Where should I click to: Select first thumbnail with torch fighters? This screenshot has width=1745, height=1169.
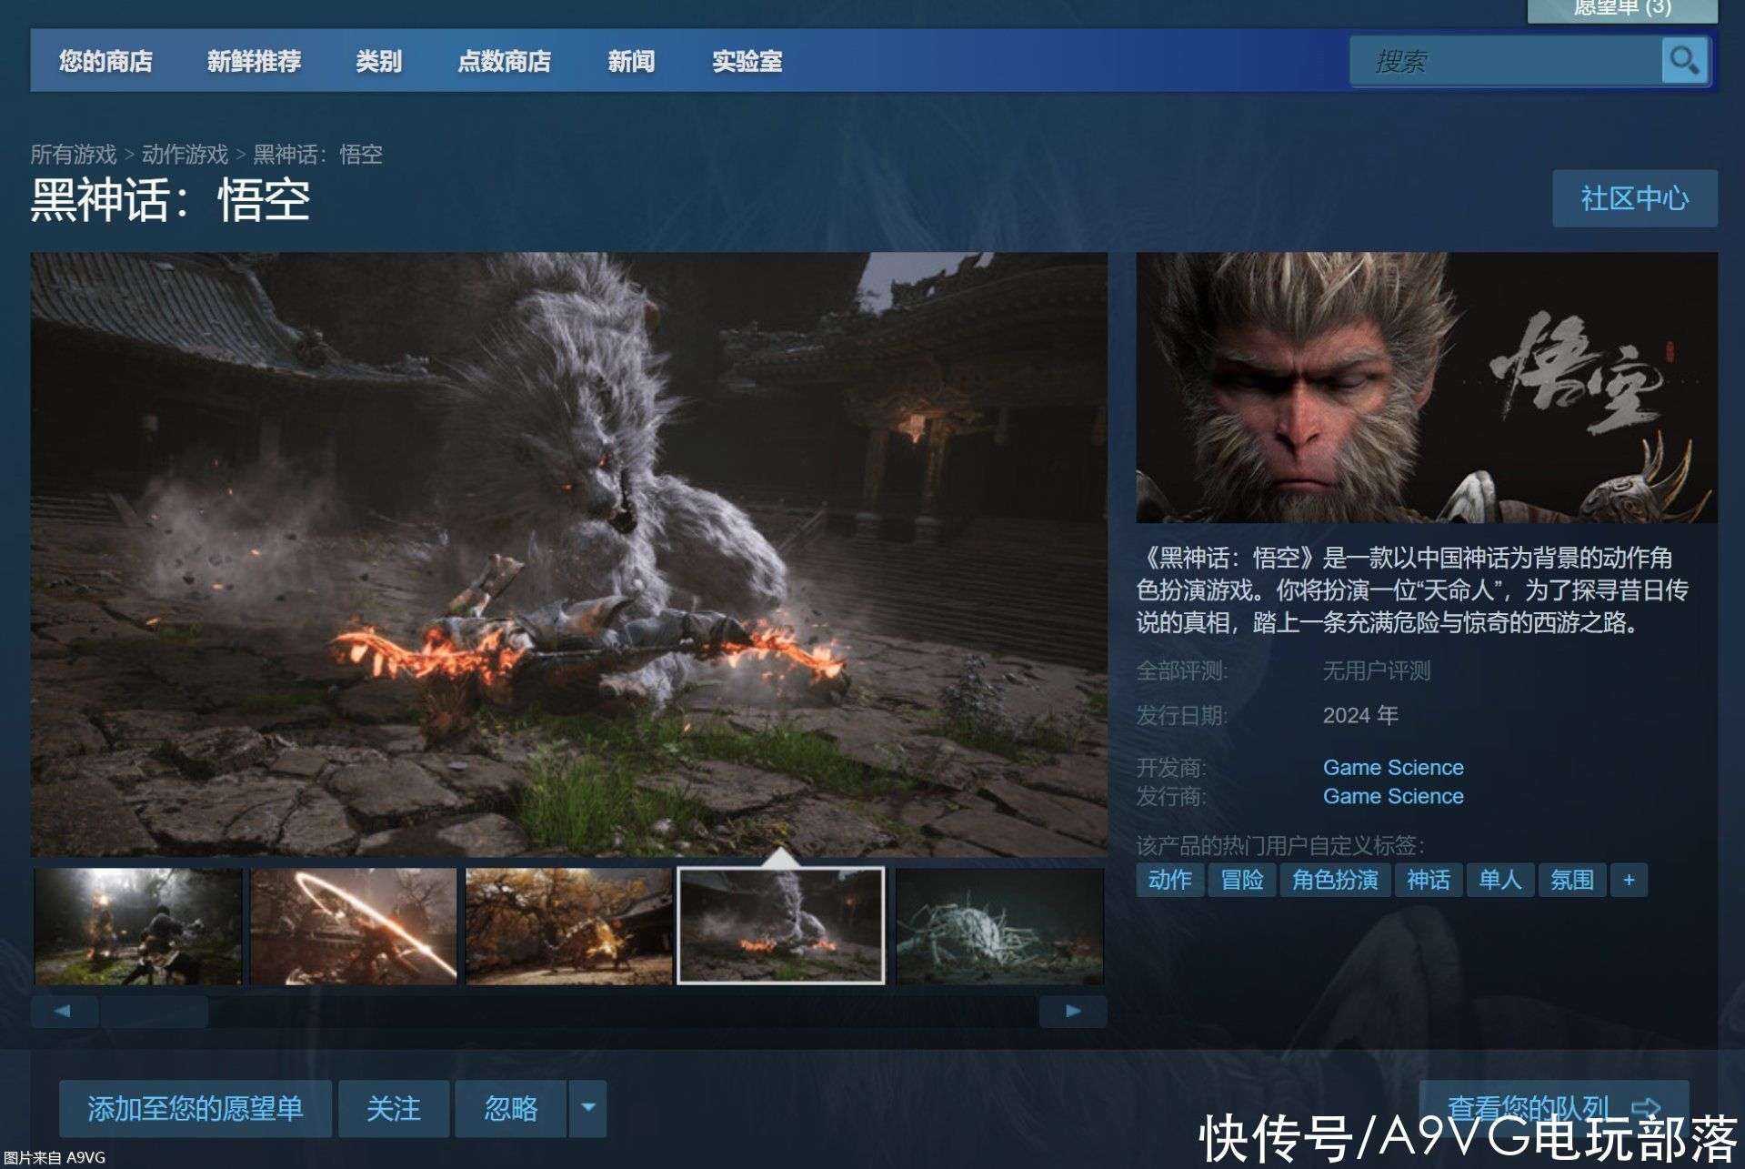[138, 926]
